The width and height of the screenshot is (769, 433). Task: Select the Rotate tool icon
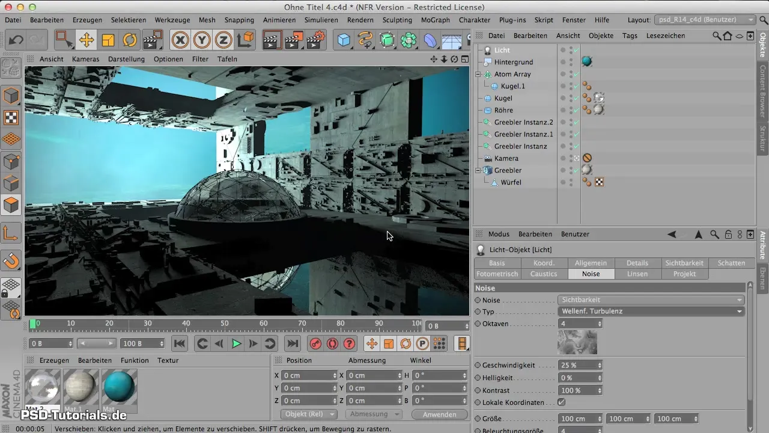(x=130, y=40)
